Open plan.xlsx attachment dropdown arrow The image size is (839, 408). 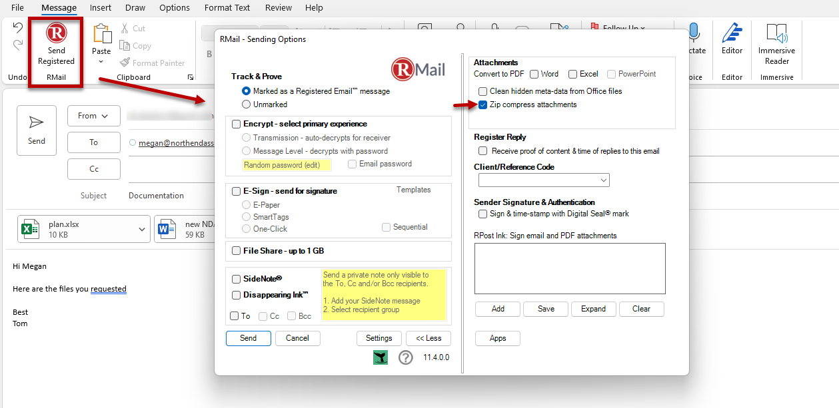tap(141, 230)
